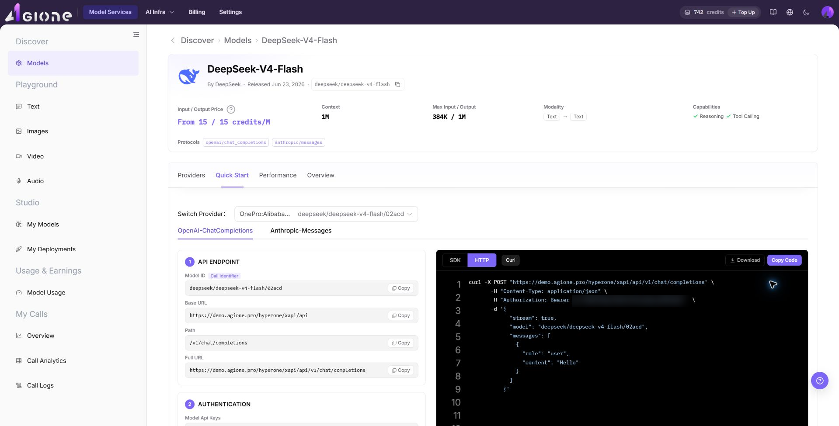Select the Model Services menu
The image size is (839, 426).
(110, 12)
